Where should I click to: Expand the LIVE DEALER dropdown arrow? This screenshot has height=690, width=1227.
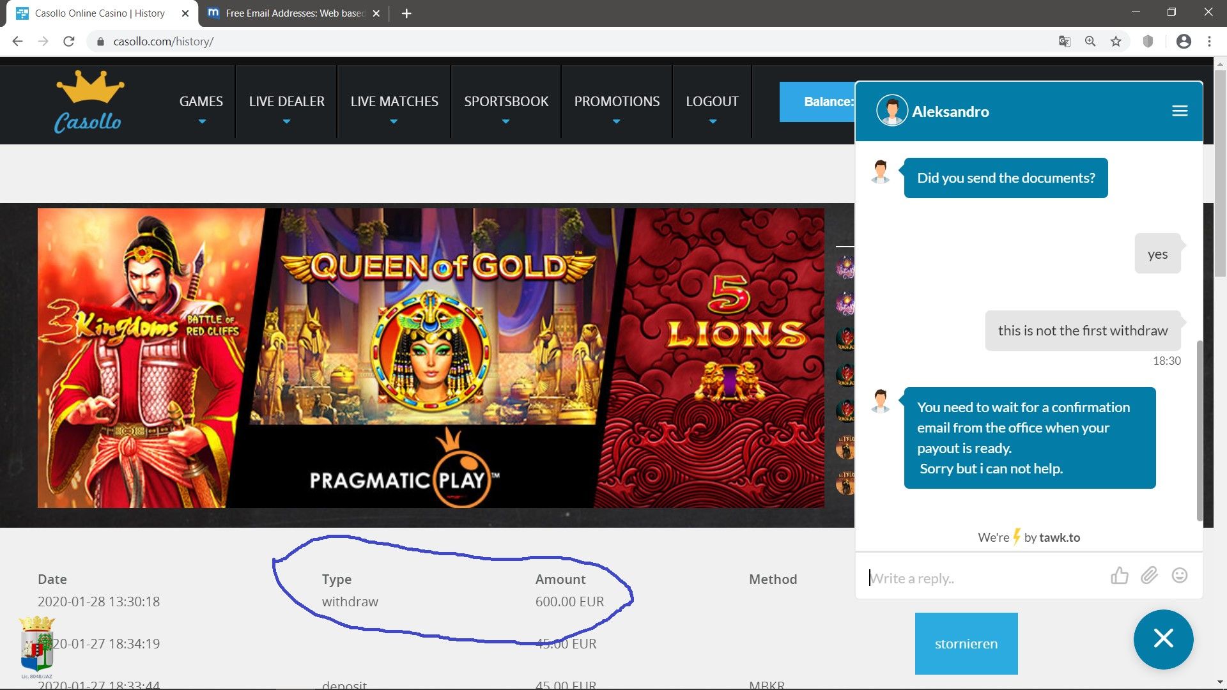pyautogui.click(x=286, y=121)
